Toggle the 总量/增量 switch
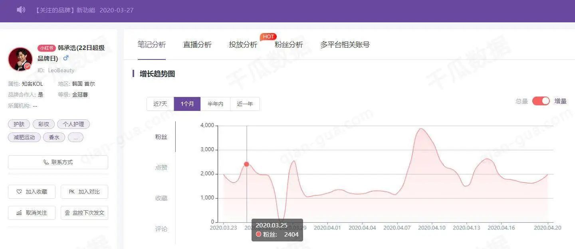Viewport: 575px width, 249px height. point(541,101)
